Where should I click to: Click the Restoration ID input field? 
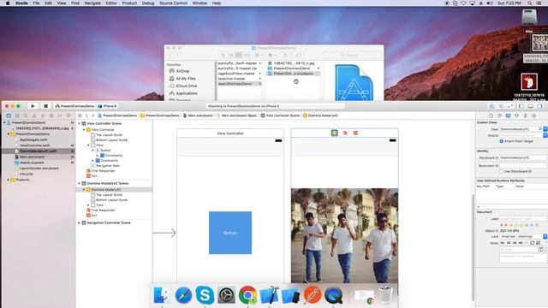coord(523,165)
